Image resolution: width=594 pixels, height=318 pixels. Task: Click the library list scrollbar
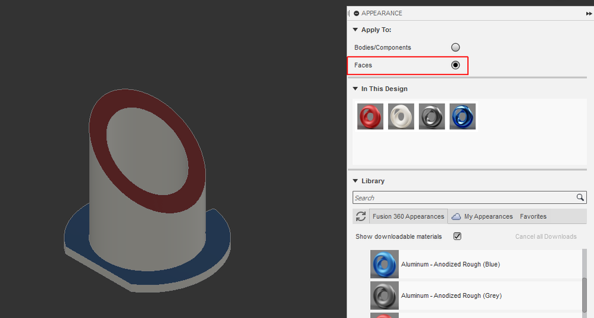coord(584,295)
